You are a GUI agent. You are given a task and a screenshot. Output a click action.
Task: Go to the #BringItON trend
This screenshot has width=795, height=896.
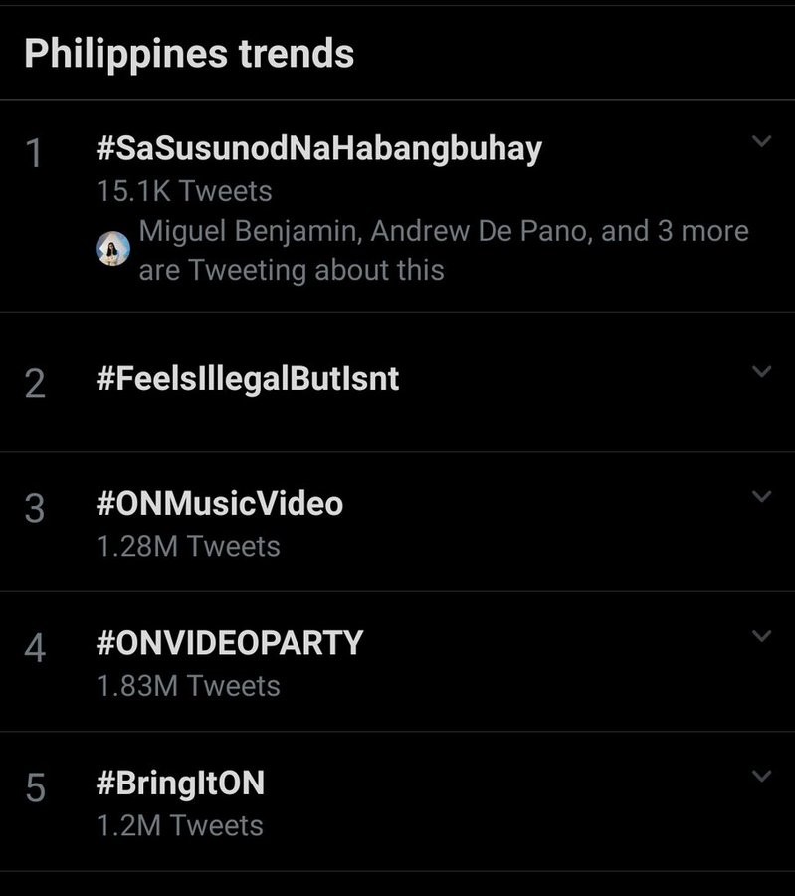coord(181,784)
